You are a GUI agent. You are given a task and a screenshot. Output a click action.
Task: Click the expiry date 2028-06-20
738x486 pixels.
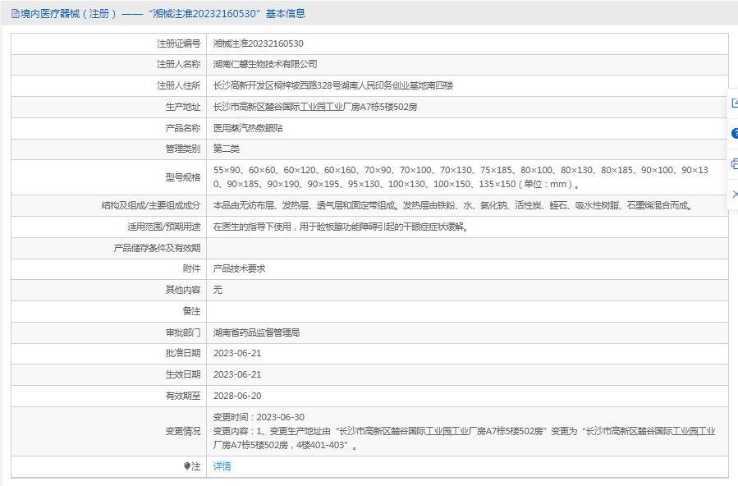click(236, 396)
